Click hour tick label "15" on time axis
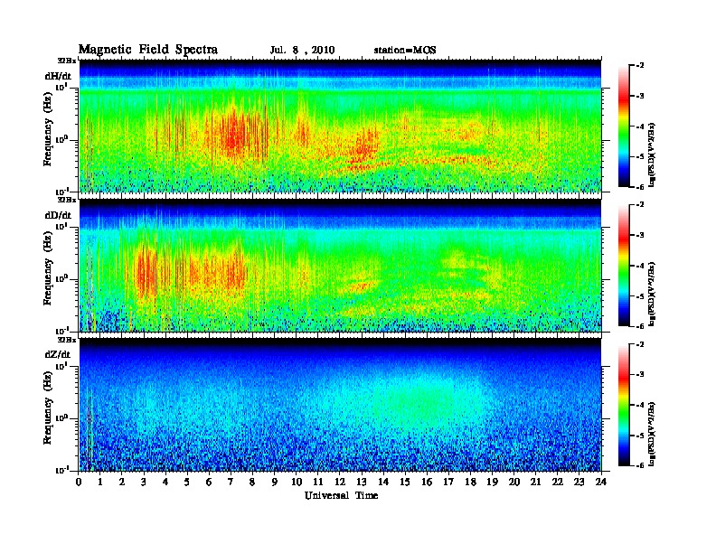 pos(405,482)
